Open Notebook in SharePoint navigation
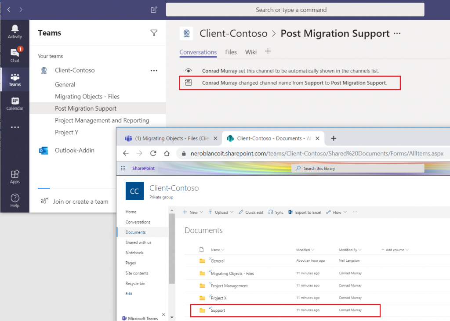The image size is (450, 321). (134, 253)
